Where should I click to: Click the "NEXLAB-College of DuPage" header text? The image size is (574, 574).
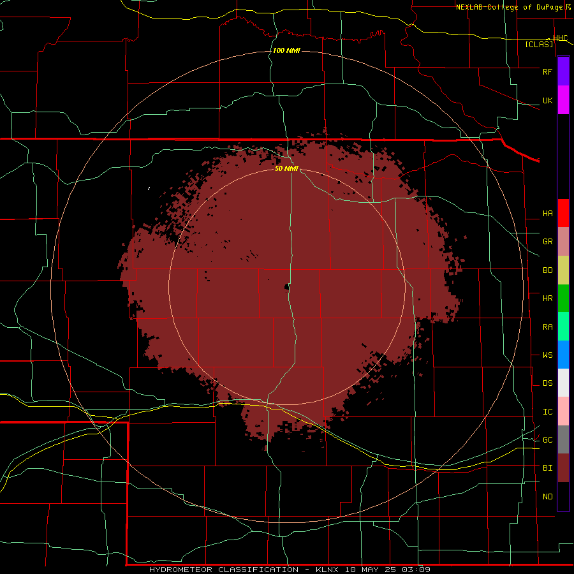[x=509, y=7]
